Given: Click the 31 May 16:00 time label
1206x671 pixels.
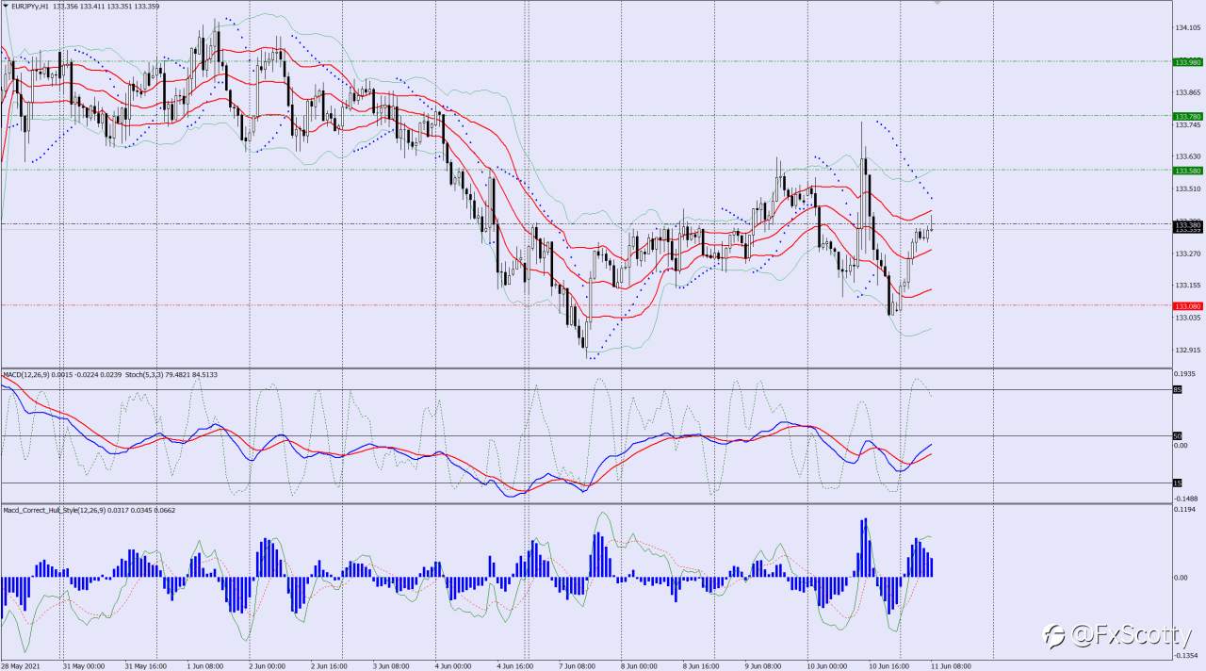Looking at the screenshot, I should pos(146,665).
